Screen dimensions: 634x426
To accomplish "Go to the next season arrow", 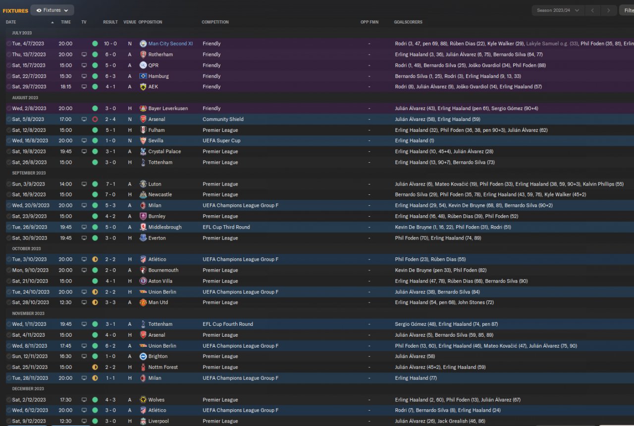I will [609, 10].
